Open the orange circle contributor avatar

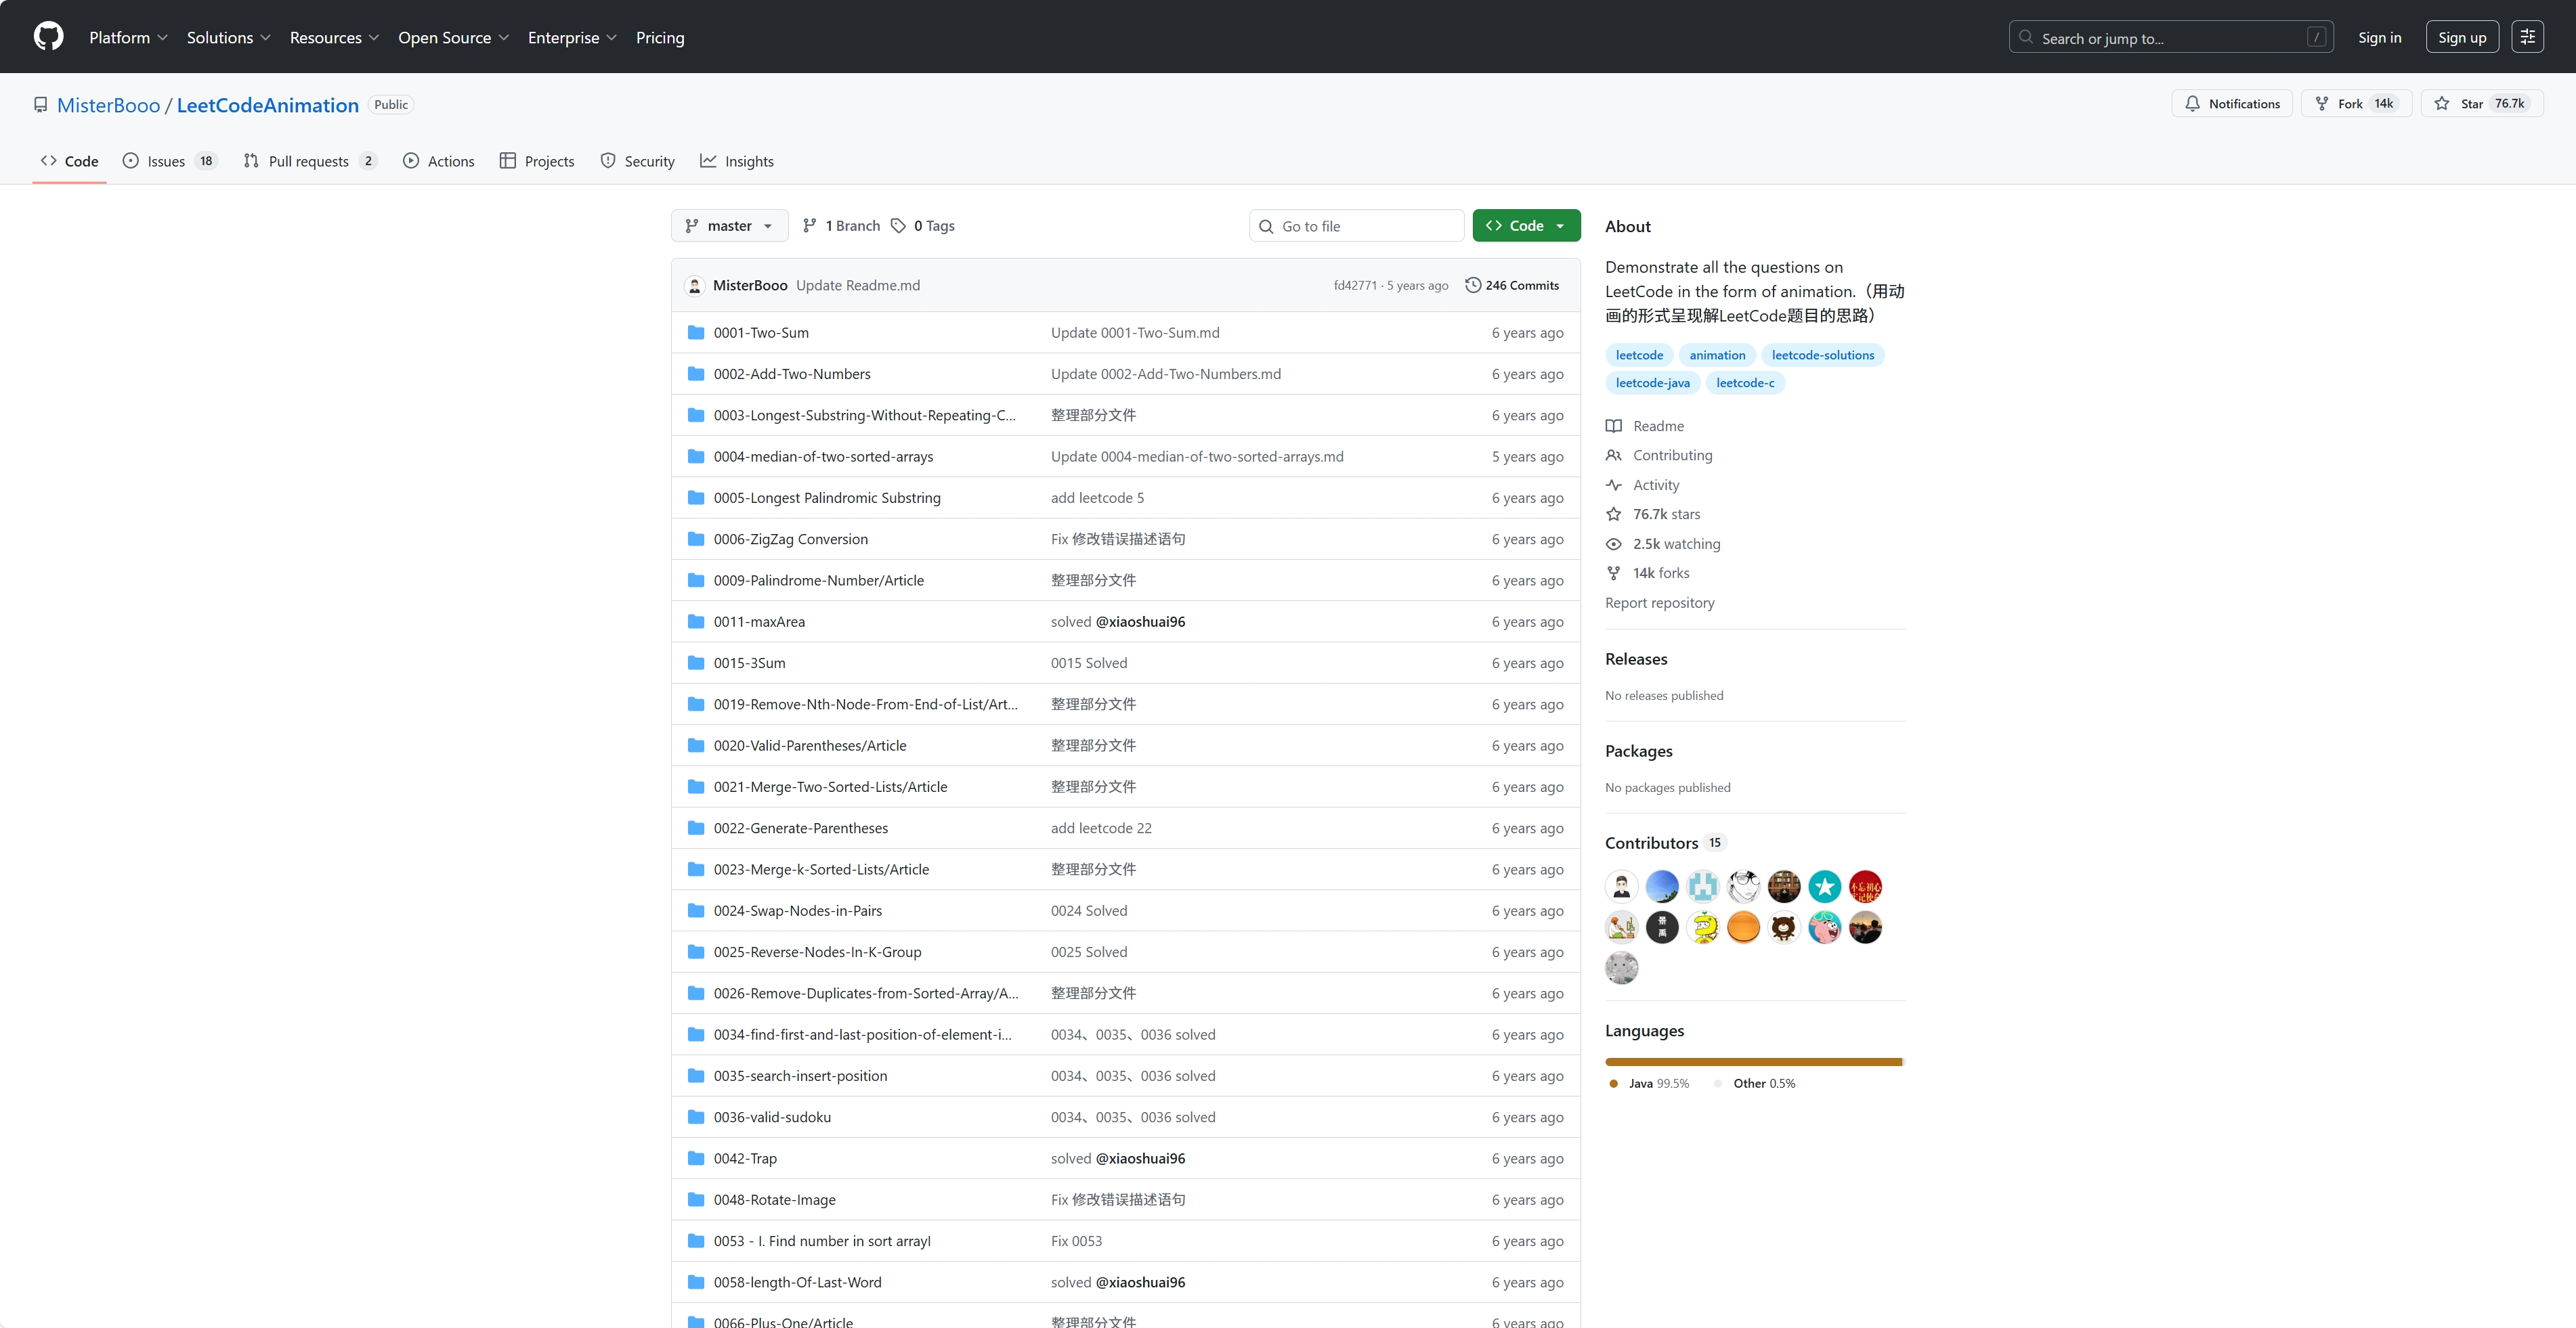[x=1744, y=927]
